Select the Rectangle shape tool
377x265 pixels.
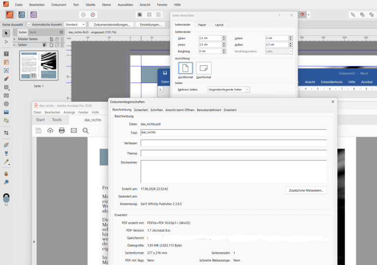point(6,87)
